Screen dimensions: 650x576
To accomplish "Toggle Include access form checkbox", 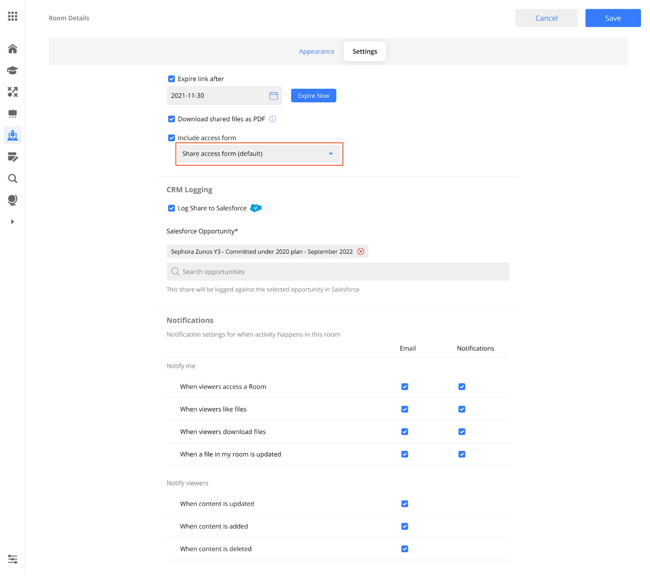I will coord(171,138).
